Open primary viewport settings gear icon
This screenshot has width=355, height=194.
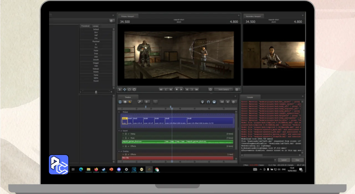pos(237,90)
